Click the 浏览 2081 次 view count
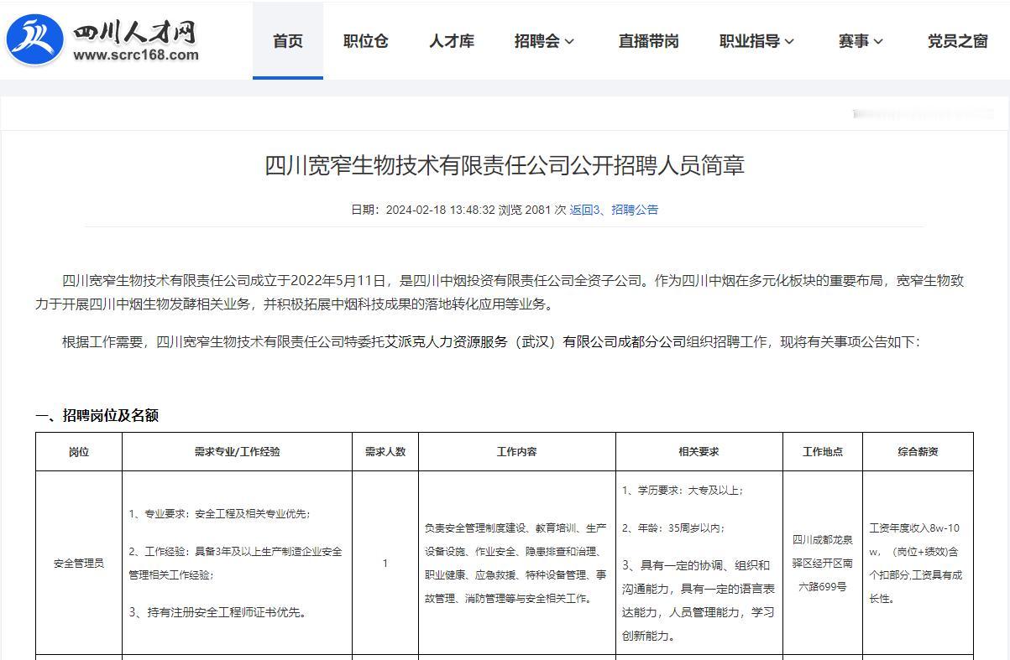 tap(532, 210)
